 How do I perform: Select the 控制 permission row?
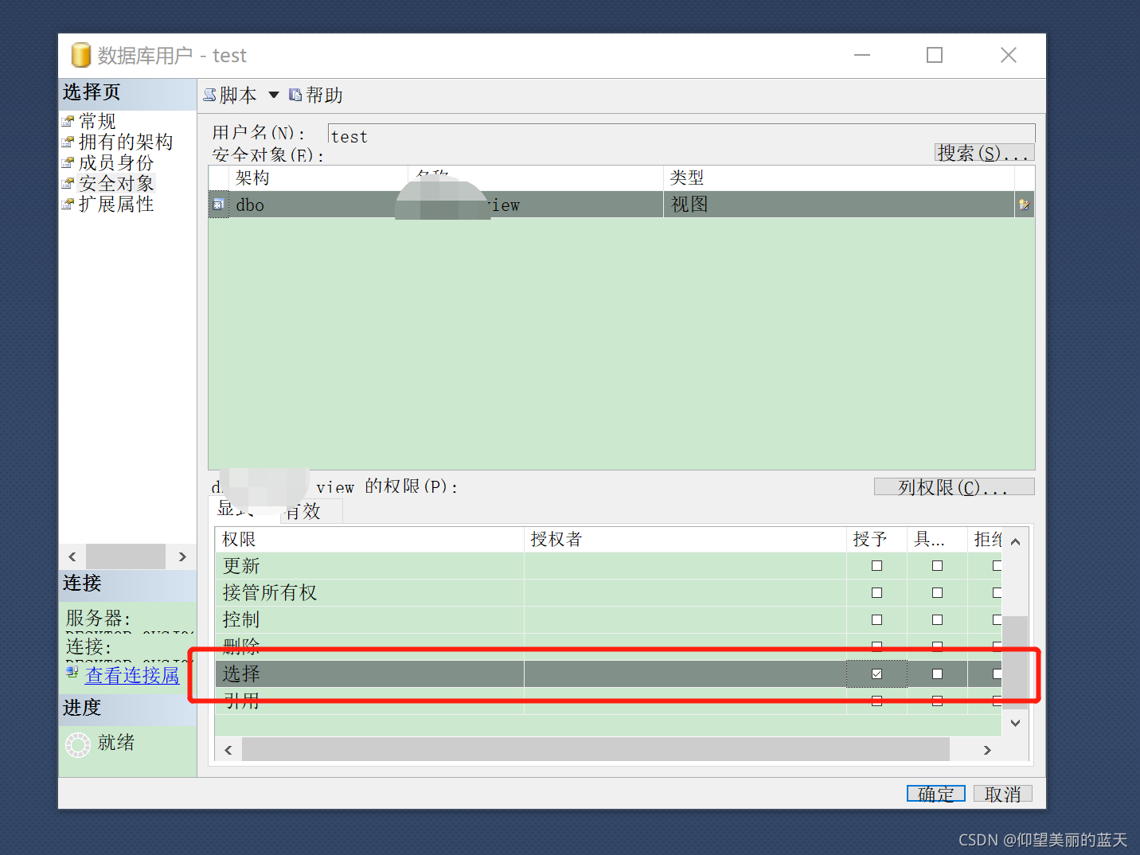(x=608, y=620)
